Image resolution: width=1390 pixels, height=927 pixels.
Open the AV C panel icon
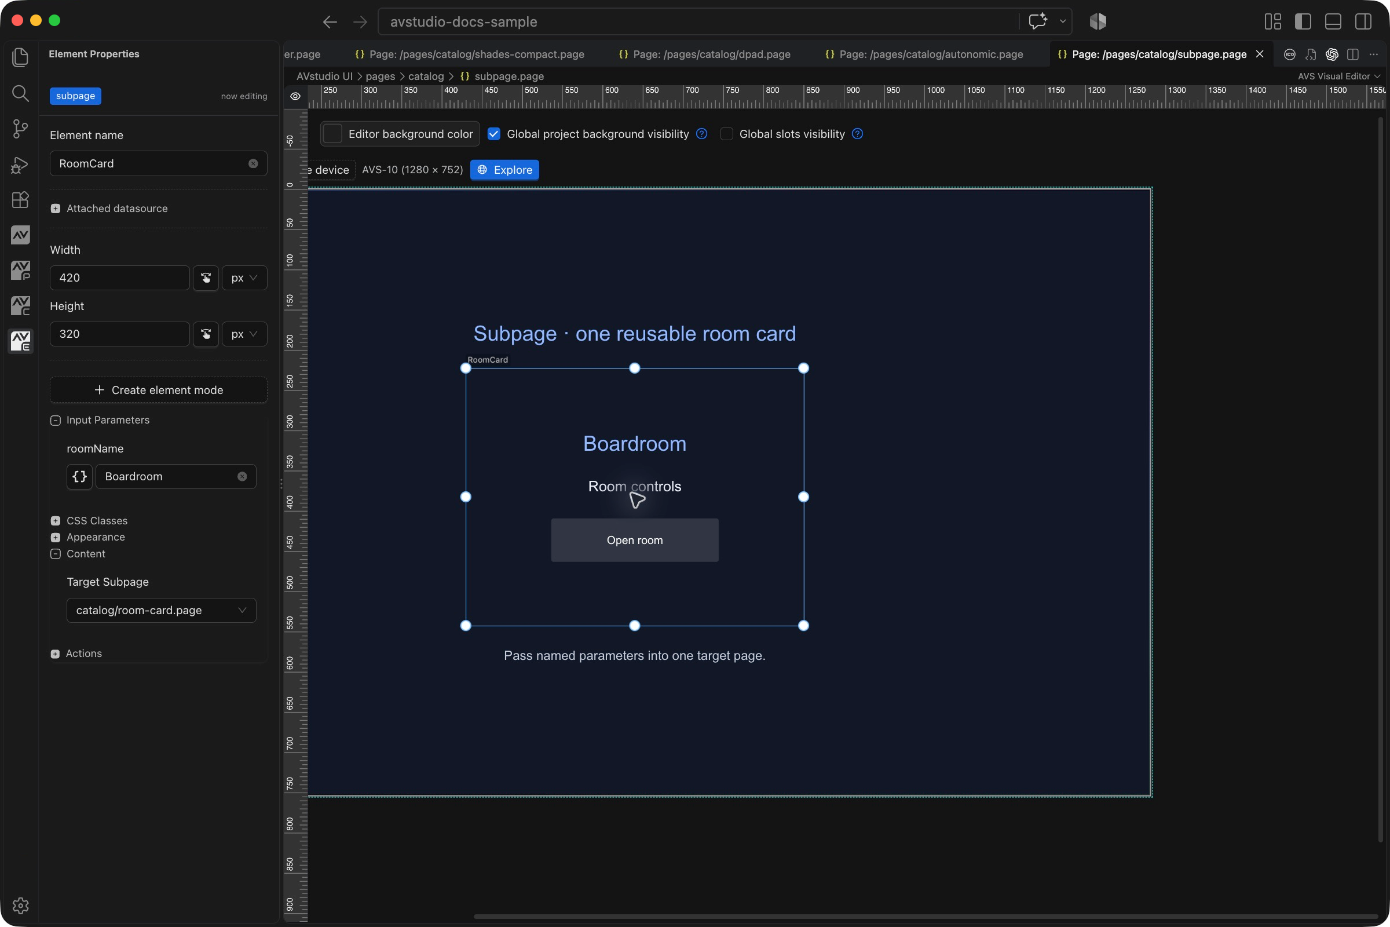pyautogui.click(x=20, y=306)
